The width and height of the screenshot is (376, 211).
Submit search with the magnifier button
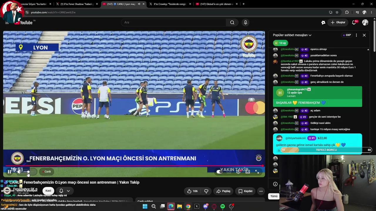click(232, 23)
